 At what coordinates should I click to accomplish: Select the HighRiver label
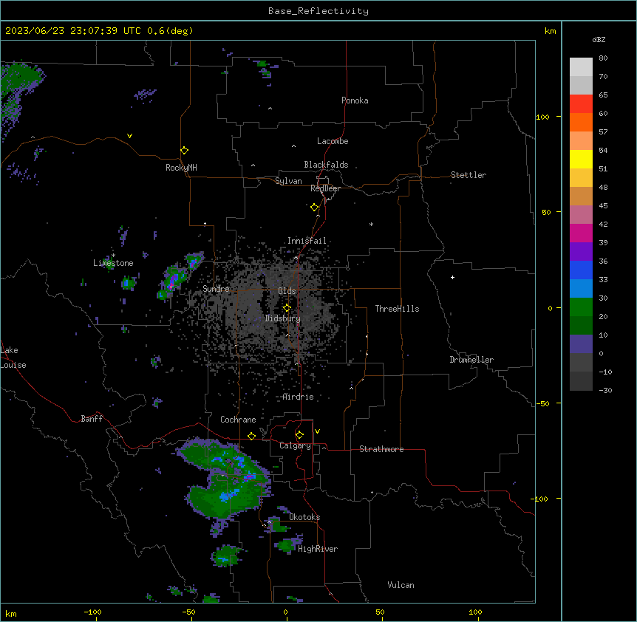click(x=318, y=549)
